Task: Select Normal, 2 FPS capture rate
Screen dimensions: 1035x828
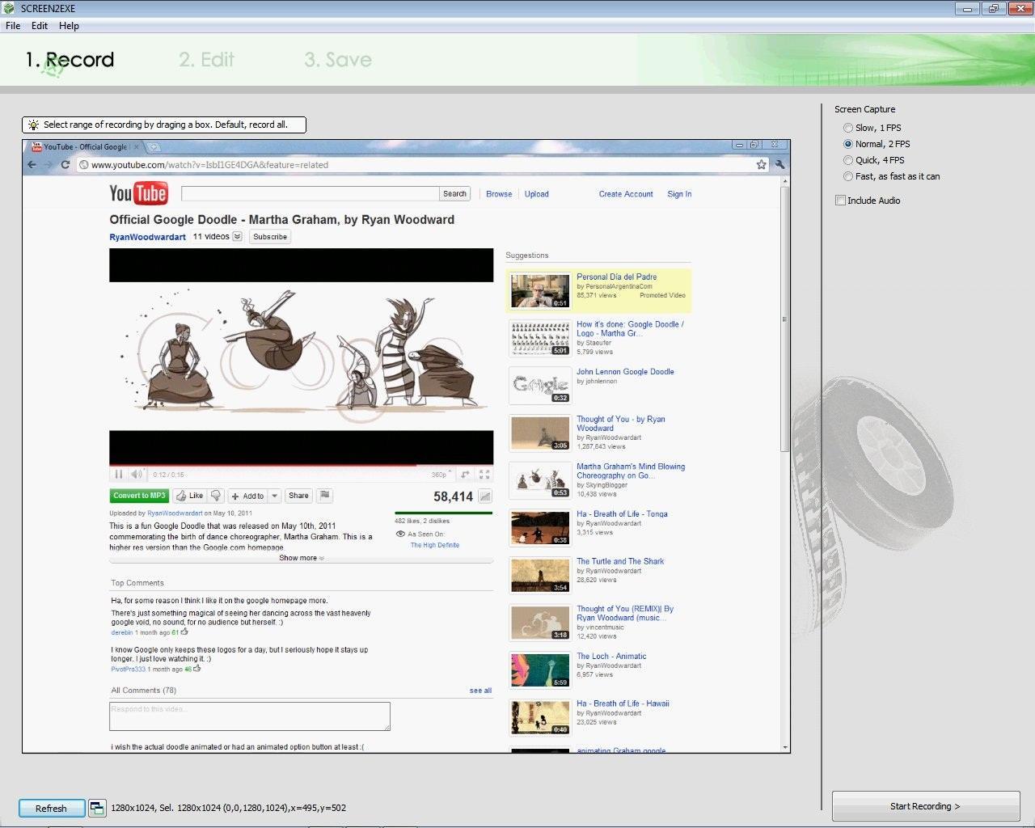Action: click(x=877, y=144)
